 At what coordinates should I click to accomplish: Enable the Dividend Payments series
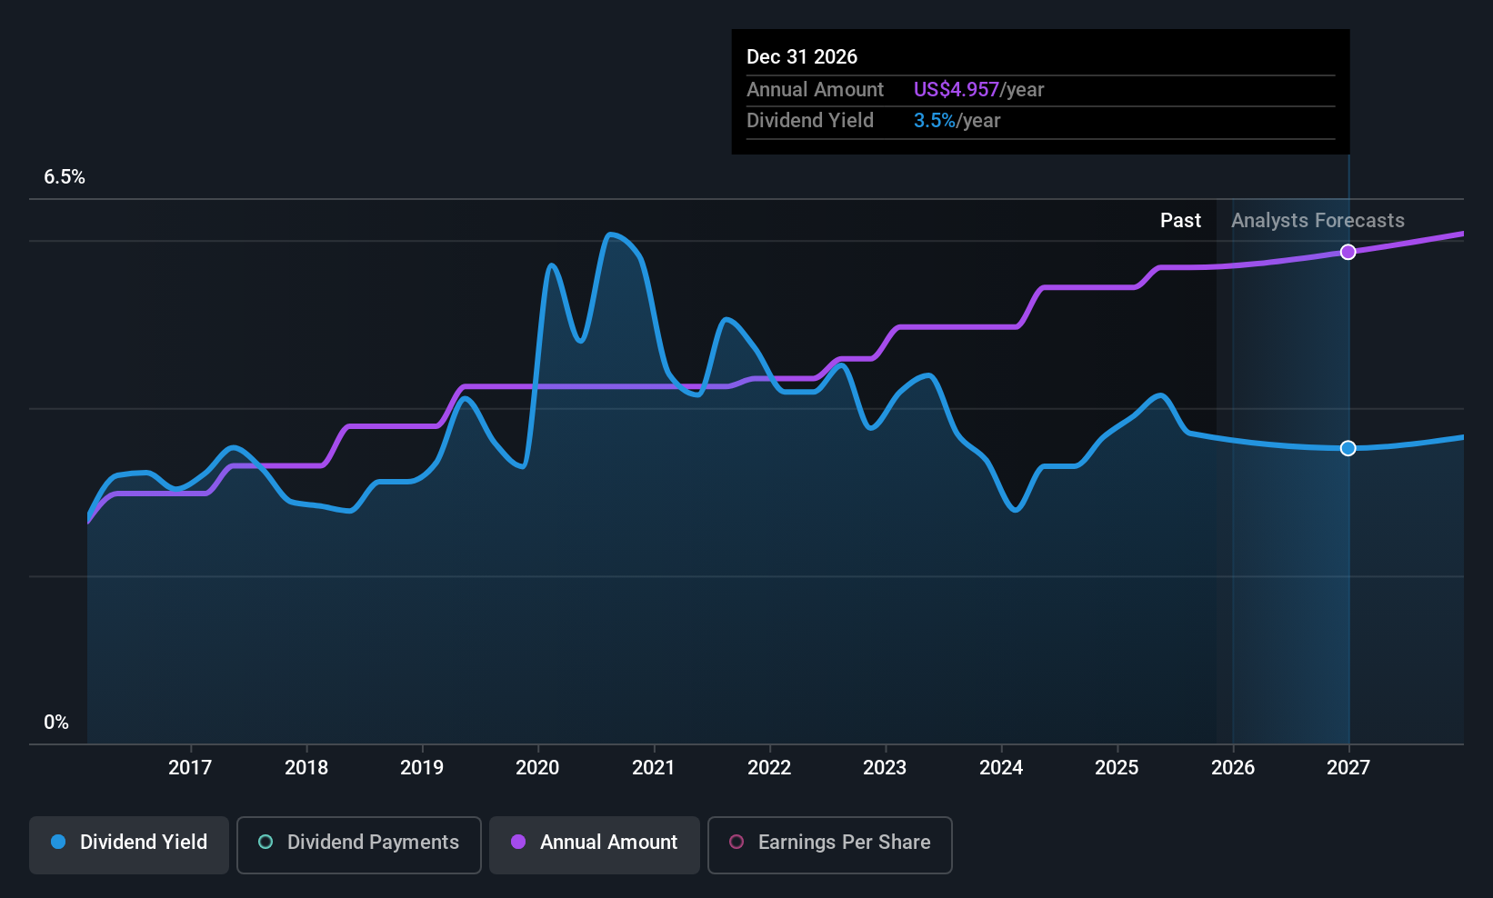(358, 844)
